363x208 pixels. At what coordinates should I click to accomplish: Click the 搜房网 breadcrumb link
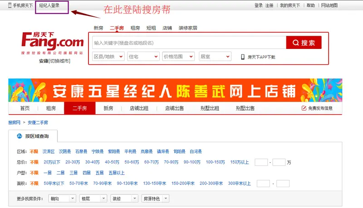pos(15,122)
